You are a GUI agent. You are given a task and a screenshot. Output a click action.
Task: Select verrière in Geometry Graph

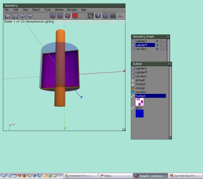click(x=141, y=49)
